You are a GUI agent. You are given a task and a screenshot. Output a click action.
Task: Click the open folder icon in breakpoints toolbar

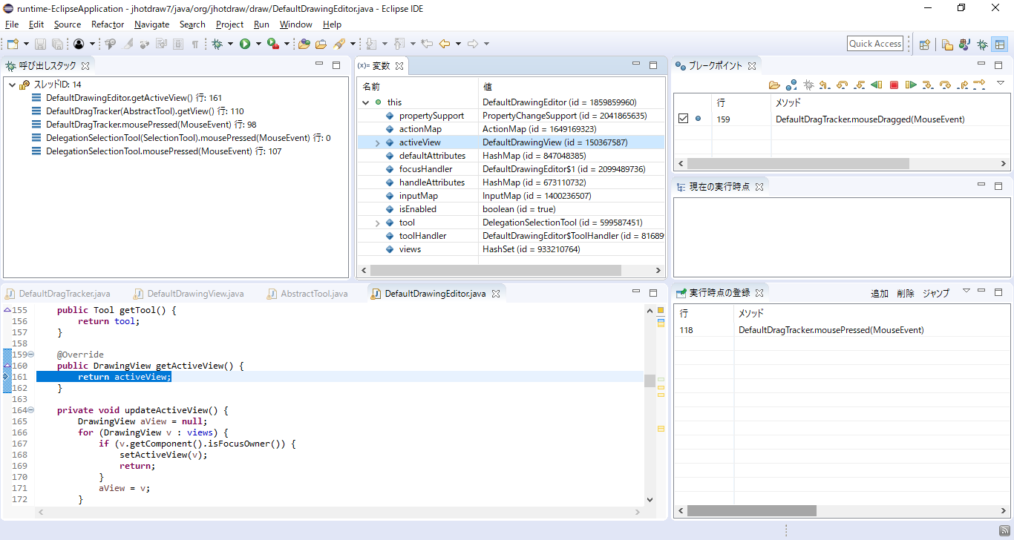coord(774,85)
